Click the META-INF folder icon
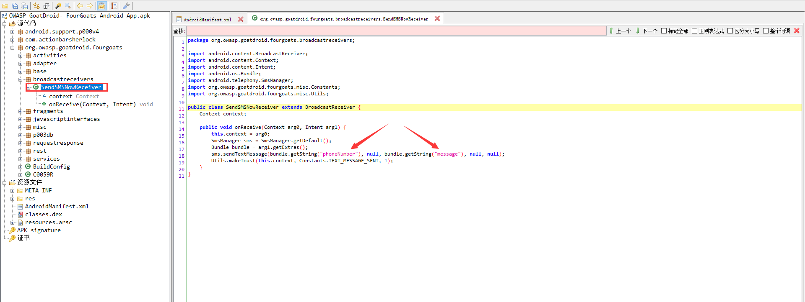The height and width of the screenshot is (302, 805). coord(20,191)
